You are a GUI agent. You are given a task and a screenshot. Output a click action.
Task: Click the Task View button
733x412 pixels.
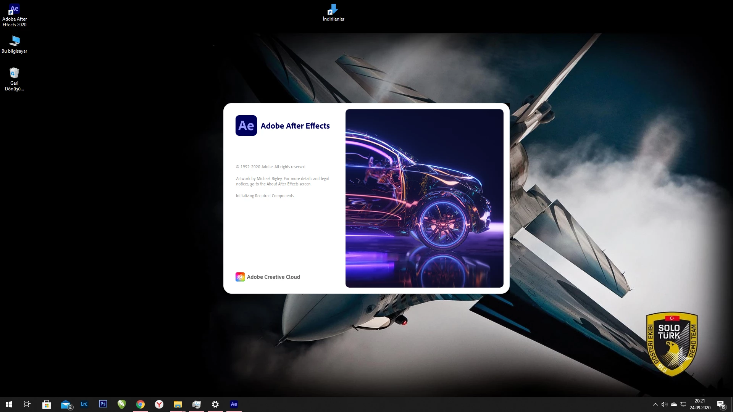click(27, 404)
